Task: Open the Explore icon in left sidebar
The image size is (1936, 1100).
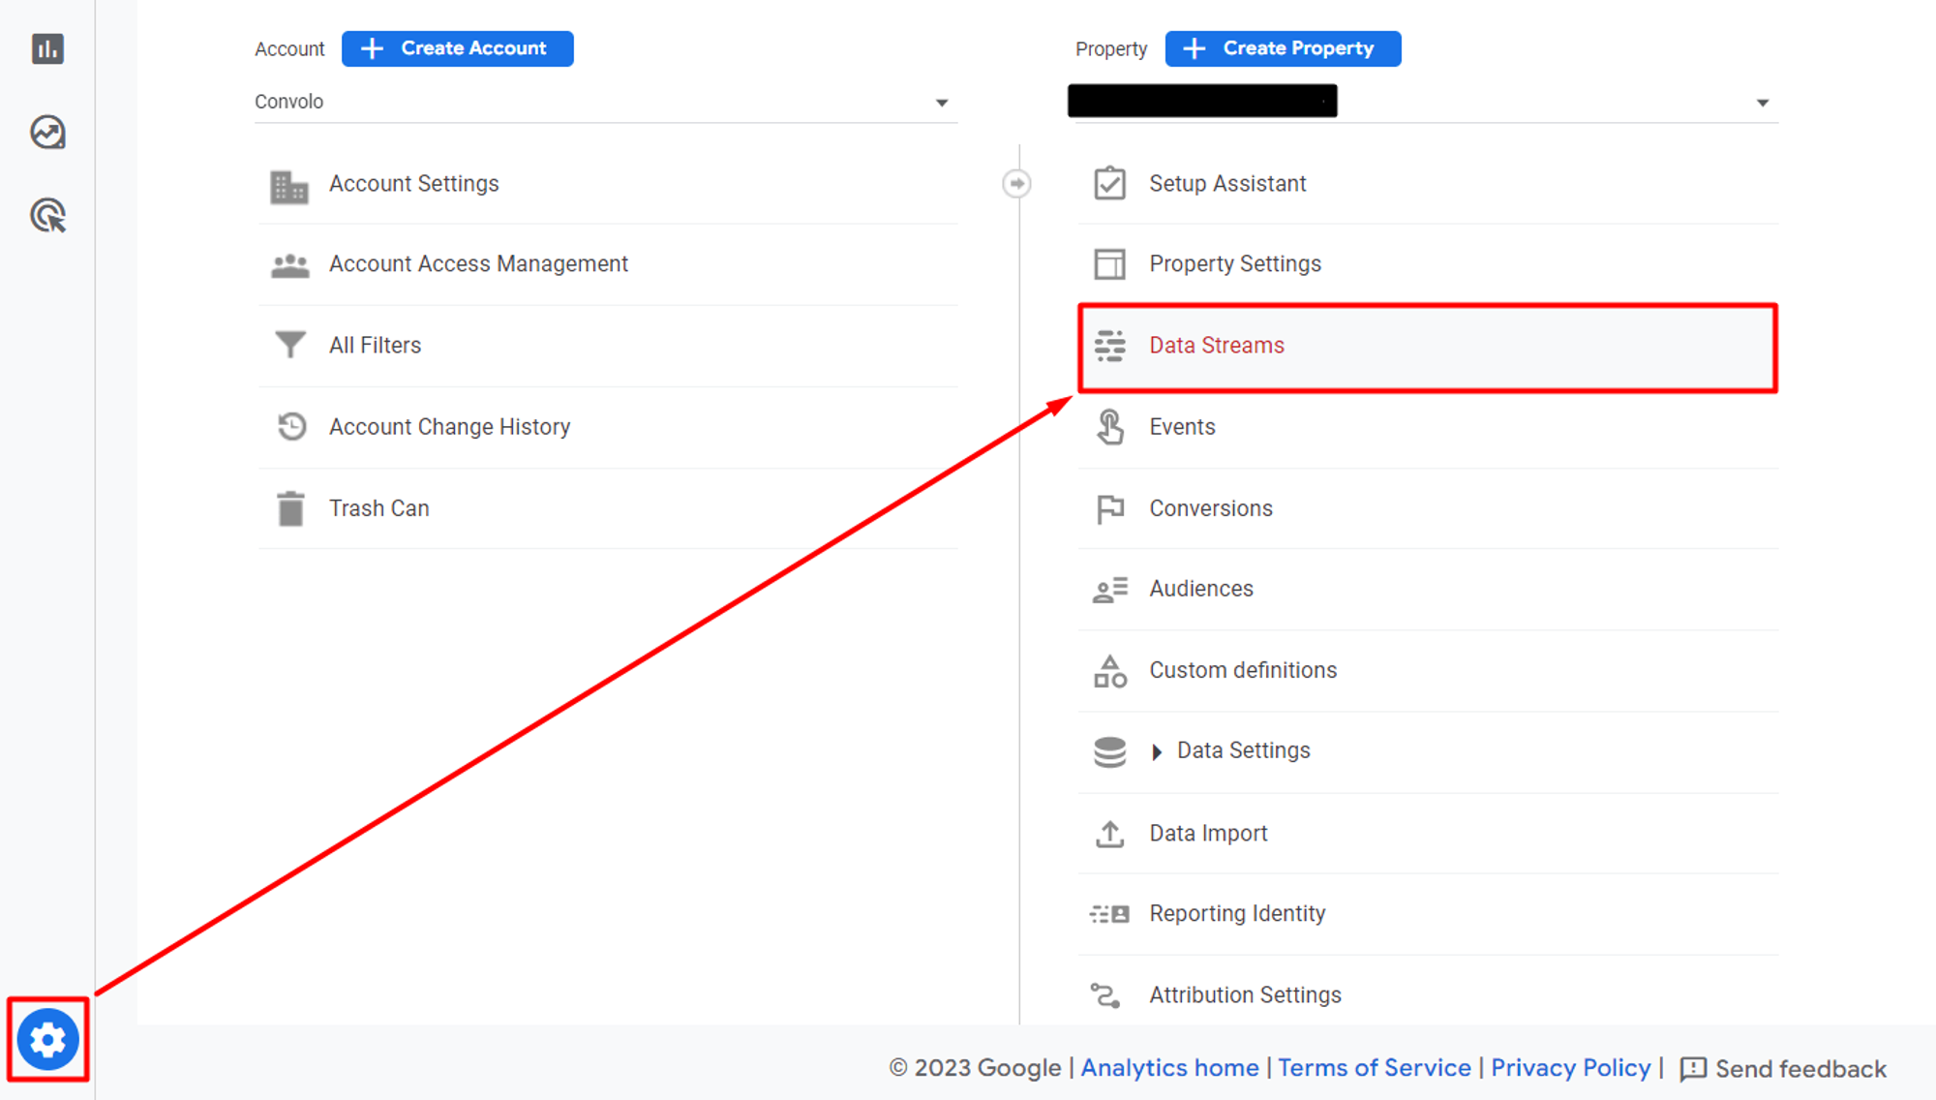Action: (x=47, y=132)
